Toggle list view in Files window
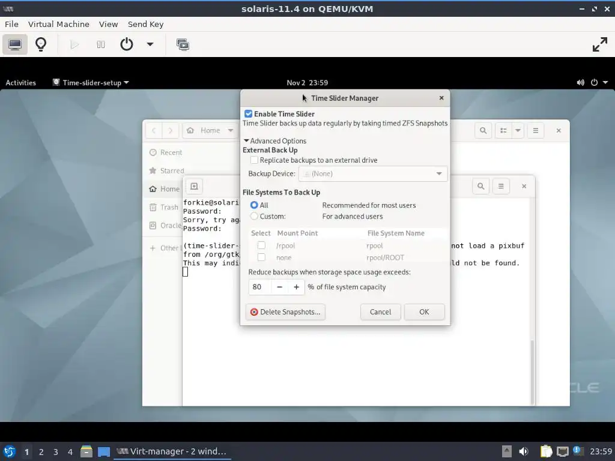Image resolution: width=615 pixels, height=461 pixels. pos(504,130)
